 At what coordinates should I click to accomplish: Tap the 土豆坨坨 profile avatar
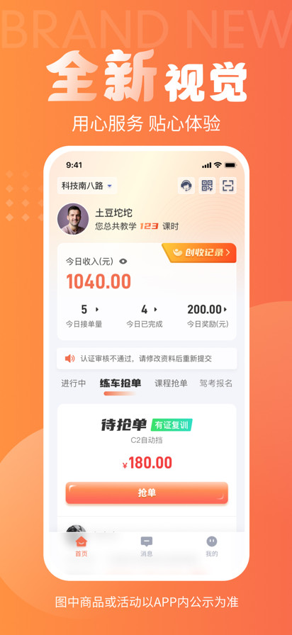click(x=73, y=219)
